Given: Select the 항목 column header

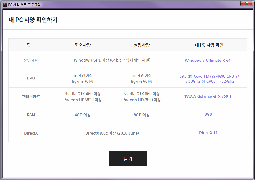Looking at the screenshot, I should pos(31,45).
